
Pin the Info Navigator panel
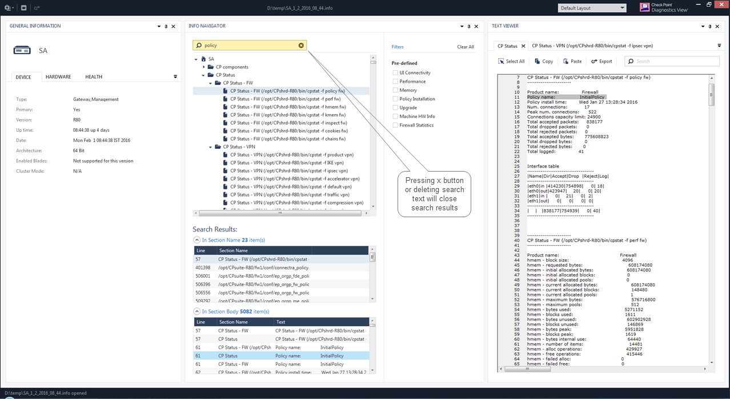(469, 26)
